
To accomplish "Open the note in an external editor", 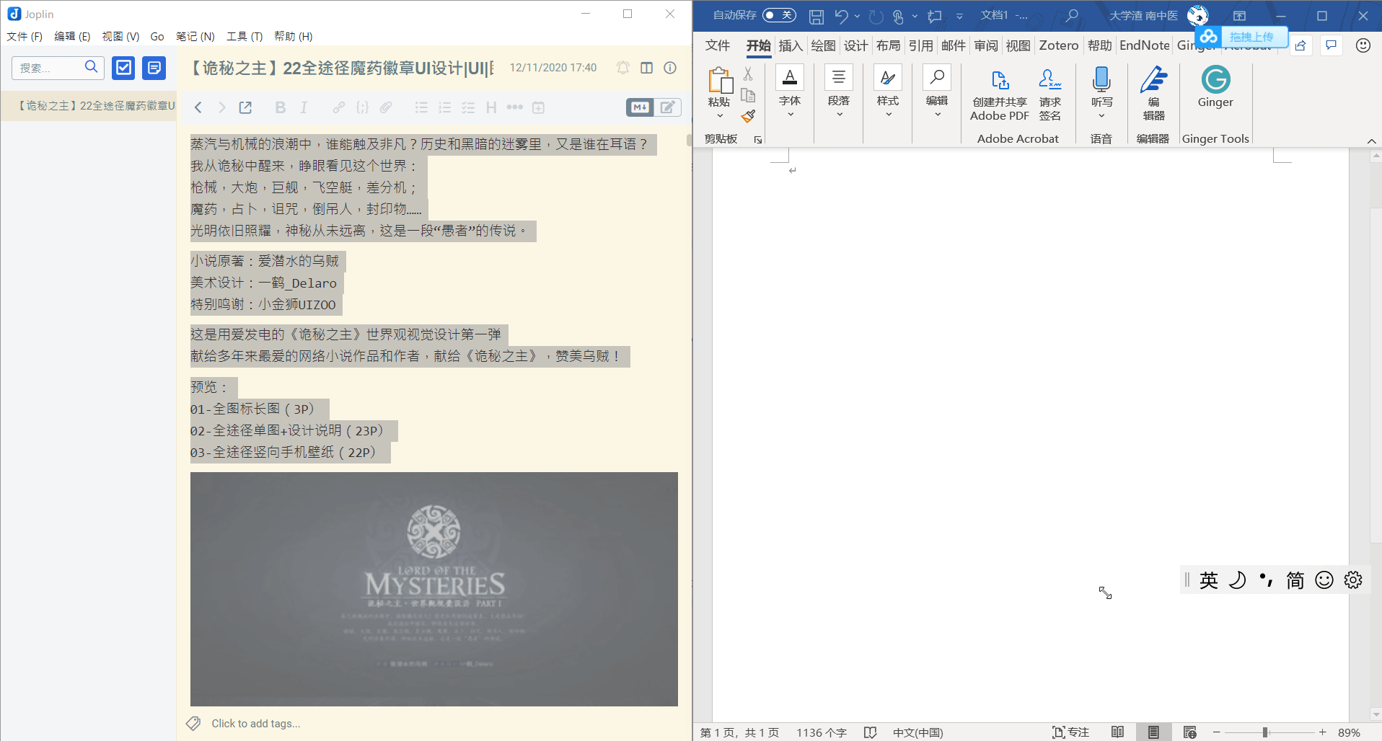I will [245, 107].
